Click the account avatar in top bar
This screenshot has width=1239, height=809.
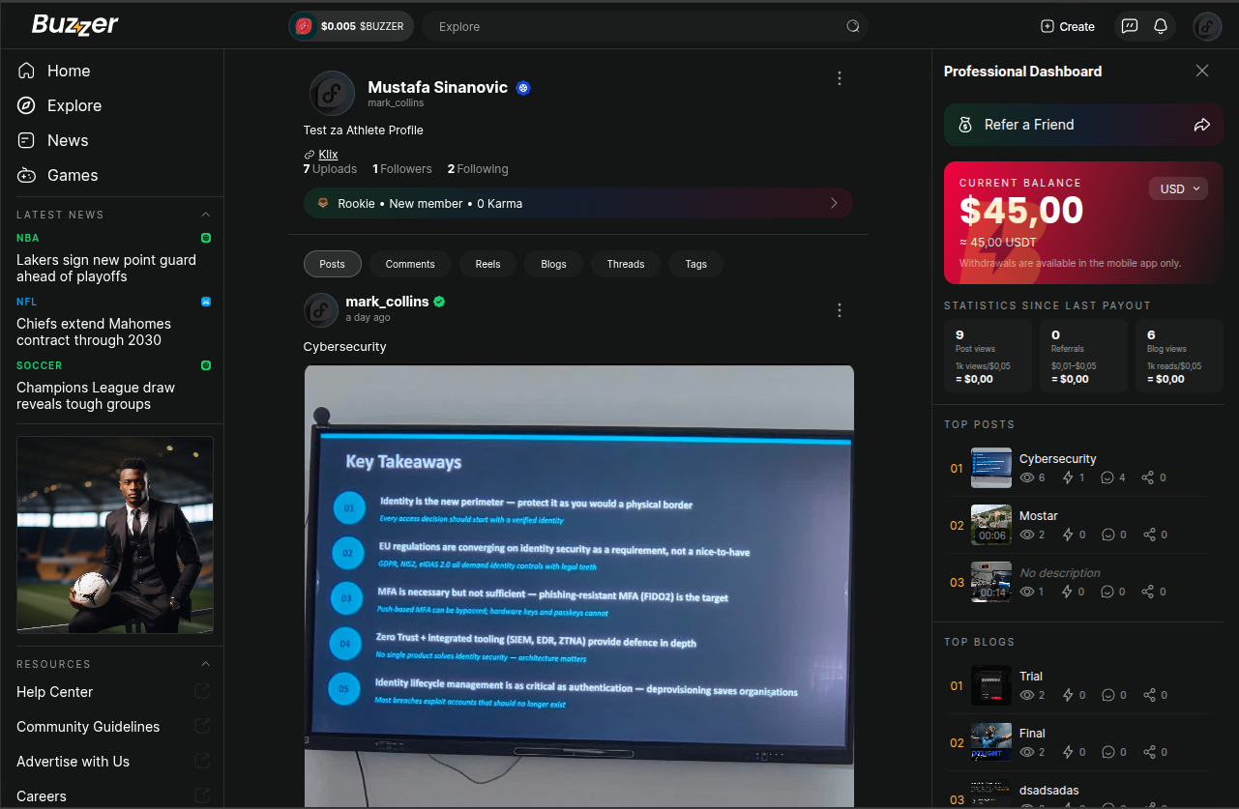1207,26
